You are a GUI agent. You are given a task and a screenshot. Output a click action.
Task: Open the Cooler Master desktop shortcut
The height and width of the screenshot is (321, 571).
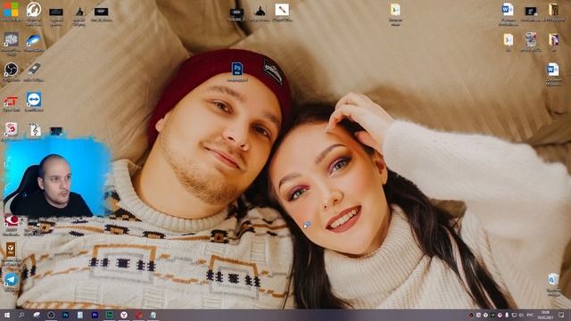pyautogui.click(x=11, y=39)
